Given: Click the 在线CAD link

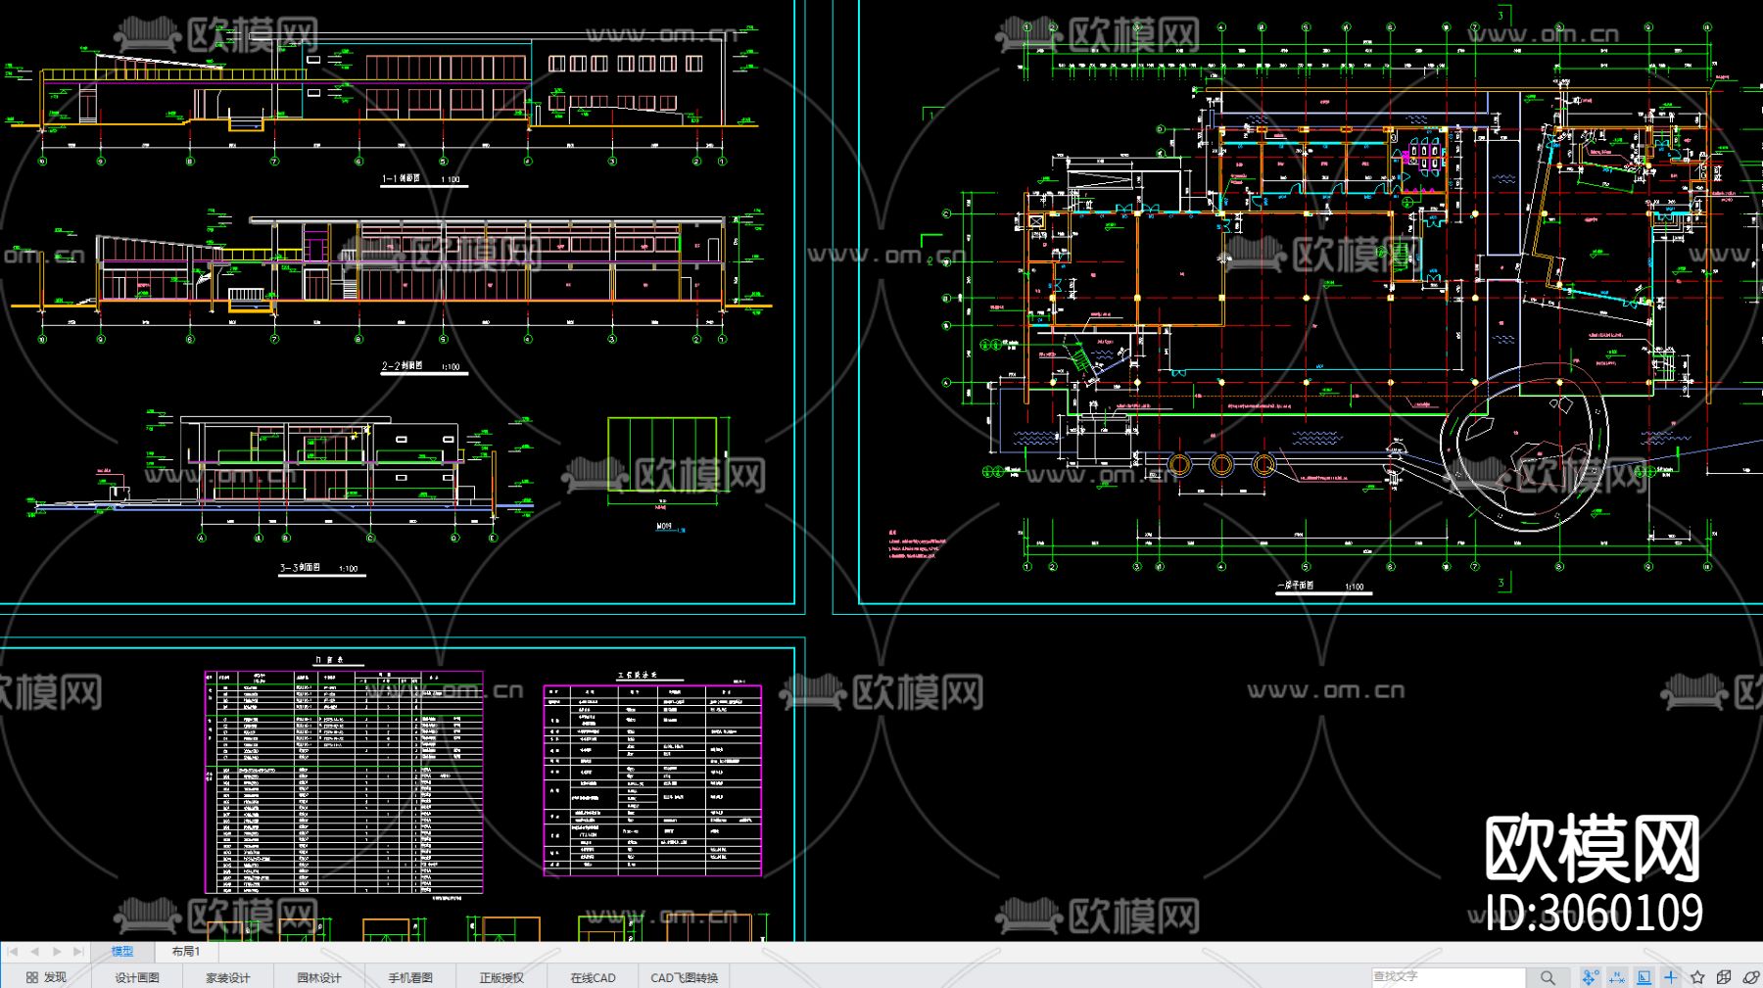Looking at the screenshot, I should point(593,977).
